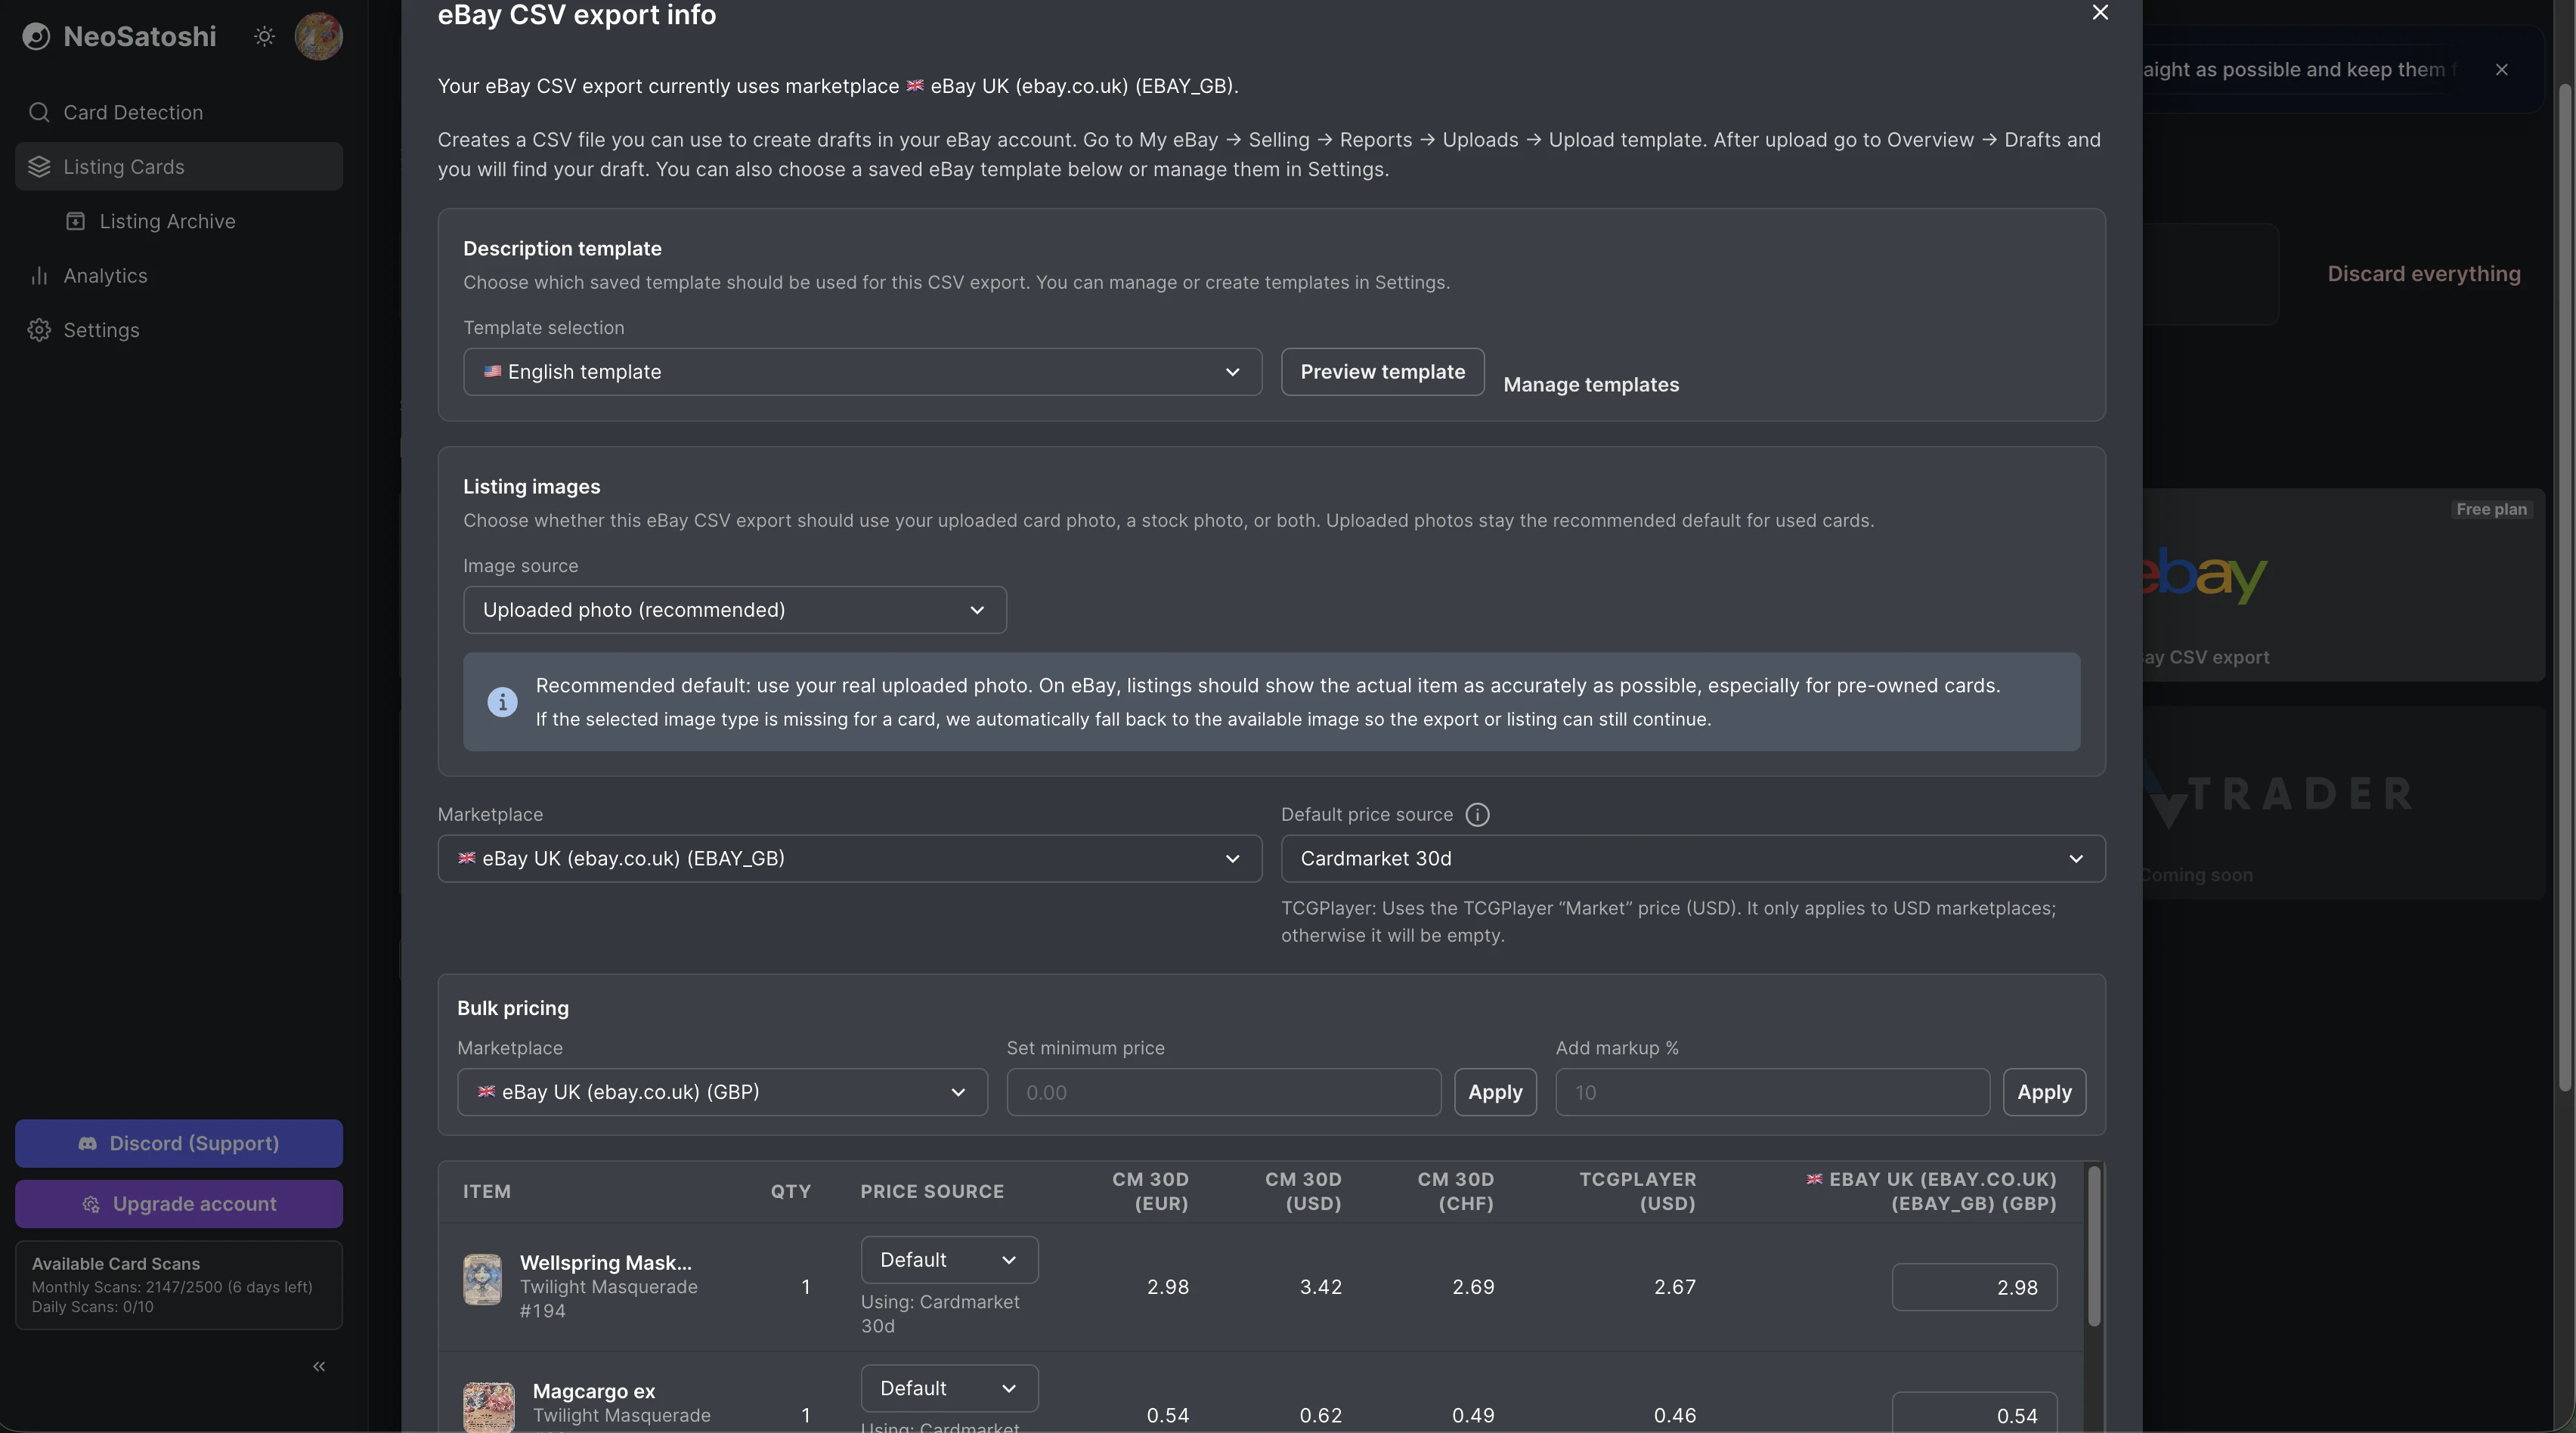This screenshot has width=2576, height=1433.
Task: Click the Settings gear icon
Action: click(39, 330)
